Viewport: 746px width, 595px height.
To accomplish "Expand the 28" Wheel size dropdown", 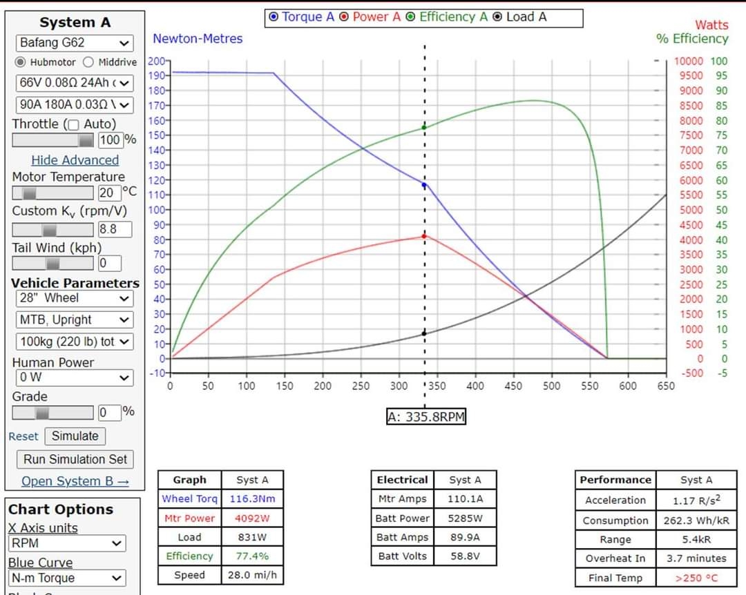I will click(74, 298).
